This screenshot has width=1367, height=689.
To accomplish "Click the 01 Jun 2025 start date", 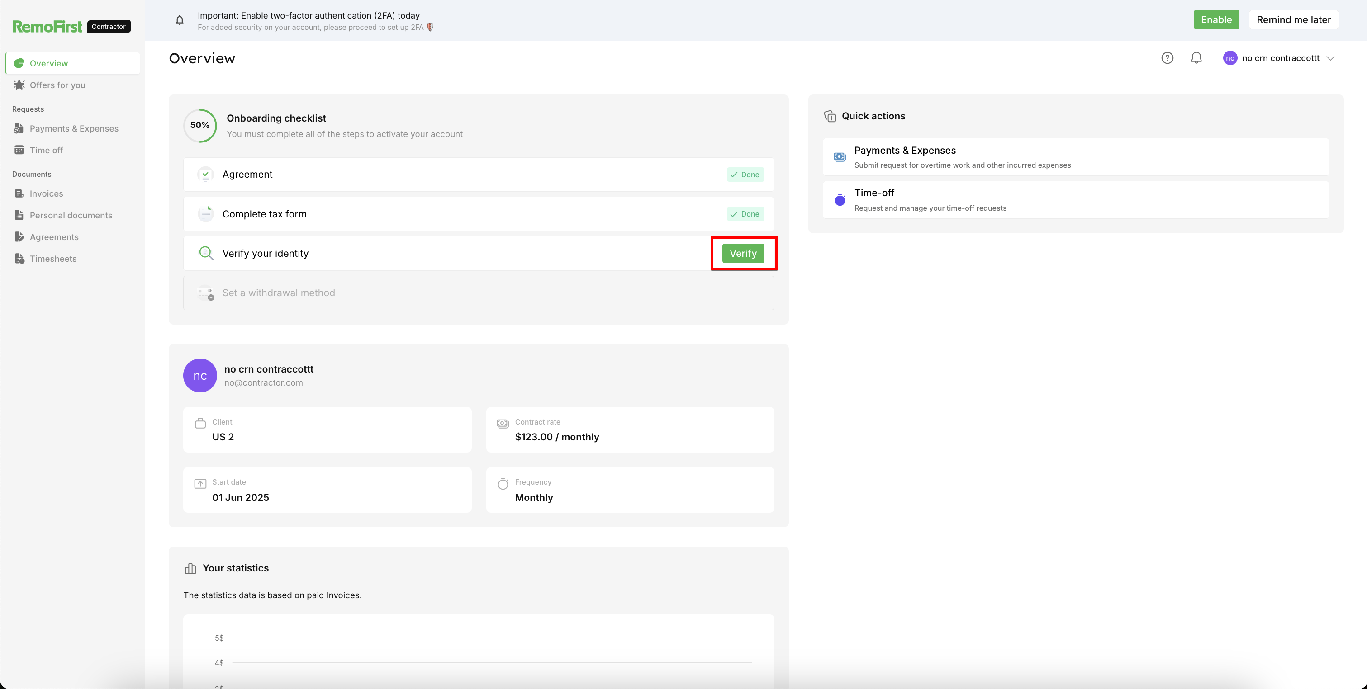I will pyautogui.click(x=240, y=497).
